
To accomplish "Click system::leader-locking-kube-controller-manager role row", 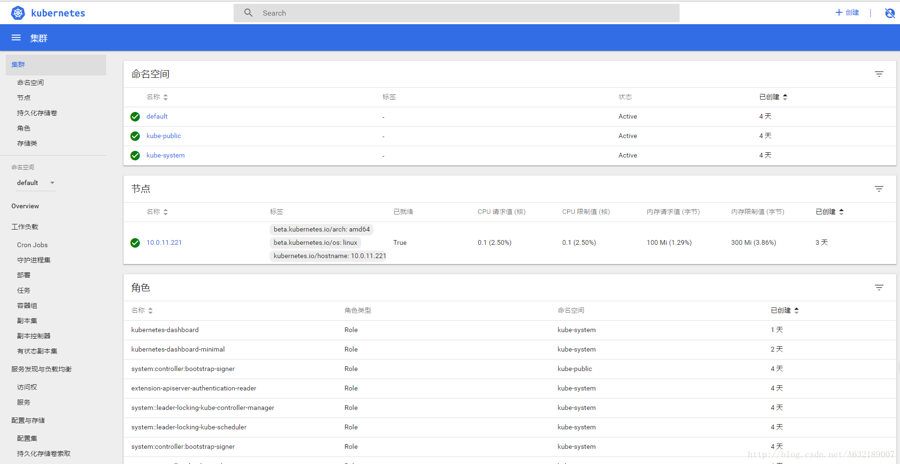I will (510, 408).
